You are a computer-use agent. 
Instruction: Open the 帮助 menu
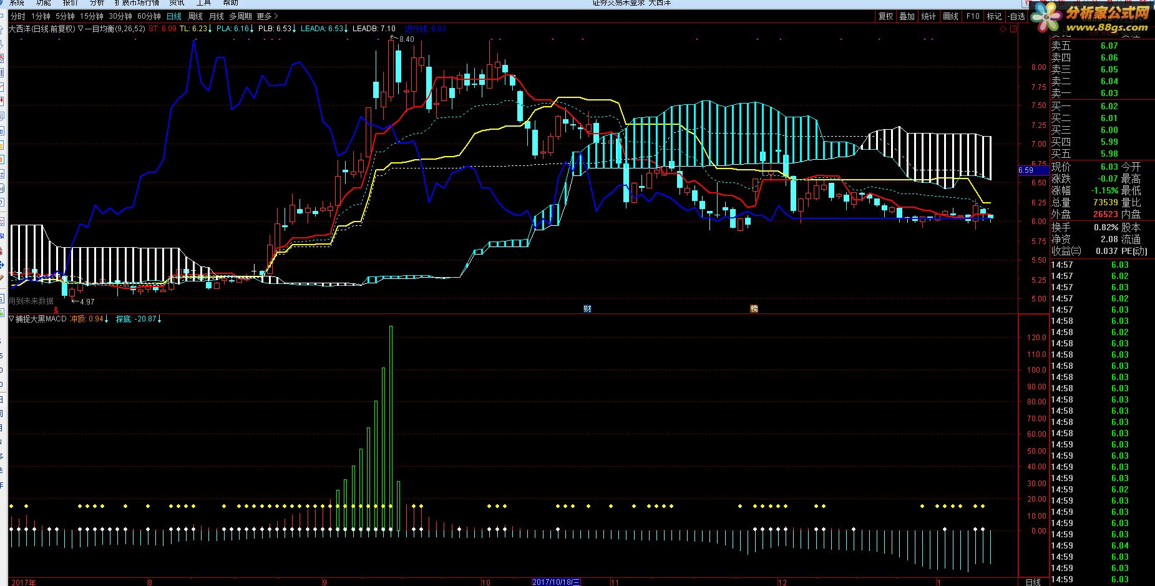click(230, 3)
